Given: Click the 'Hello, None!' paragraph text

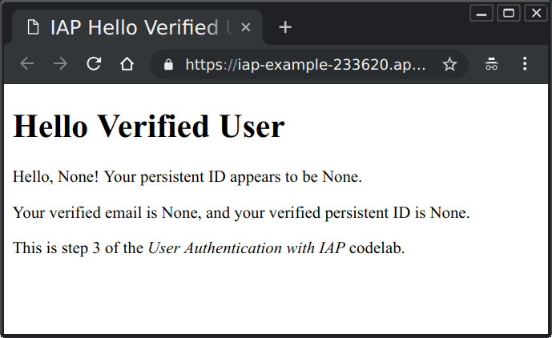Looking at the screenshot, I should (x=187, y=177).
